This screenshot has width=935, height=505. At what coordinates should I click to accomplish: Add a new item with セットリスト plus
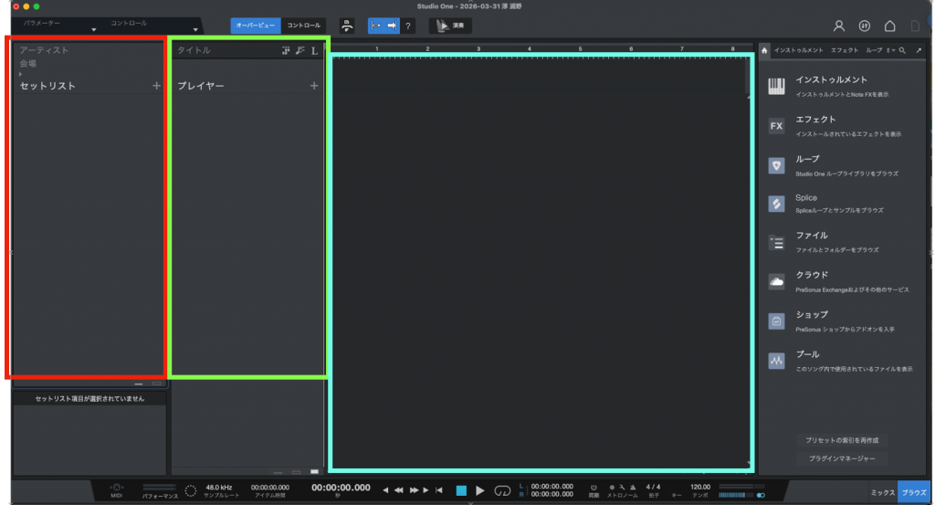tap(156, 86)
